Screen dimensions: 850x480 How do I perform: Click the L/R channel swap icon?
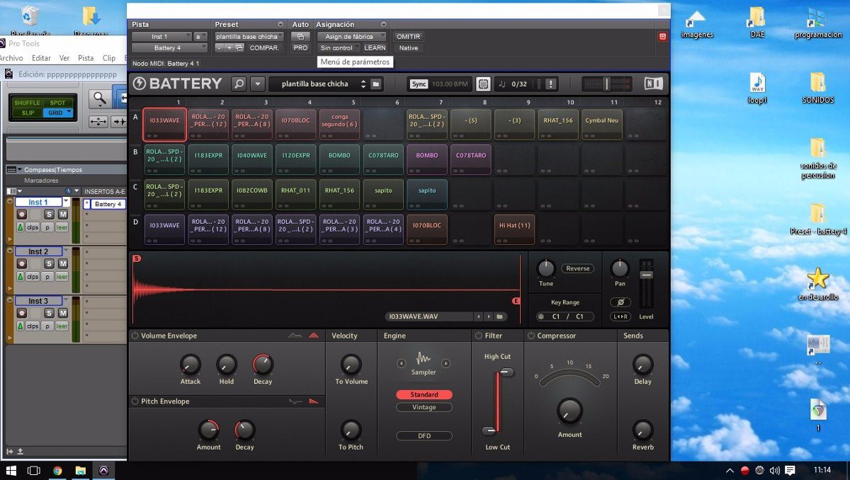coord(620,316)
